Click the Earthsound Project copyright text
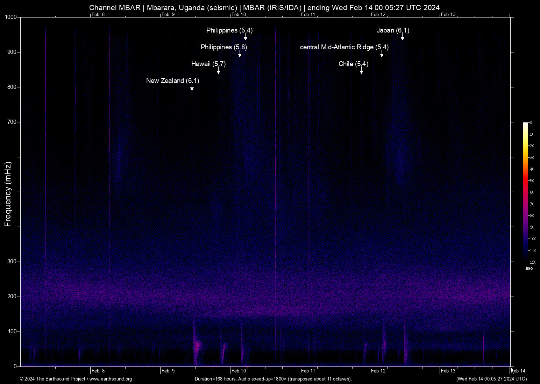The width and height of the screenshot is (540, 384). pyautogui.click(x=52, y=379)
